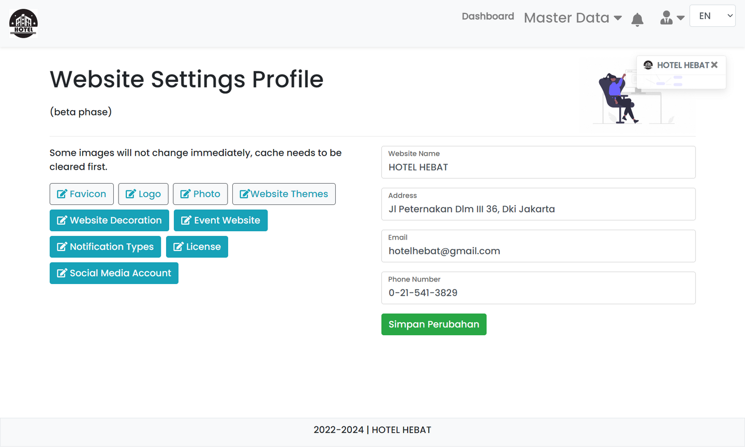Open the notifications bell
The image size is (745, 447).
(x=637, y=20)
